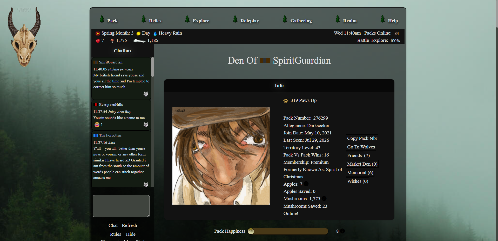Image resolution: width=498 pixels, height=241 pixels.
Task: Click the EvergreenHills name in chatbox
Action: pos(111,105)
